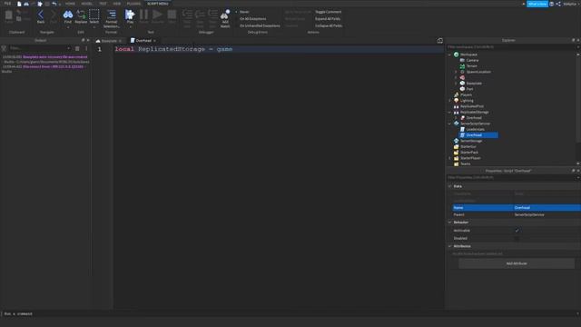Screen dimensions: 581x327
Task: Select On All Exceptions option
Action: point(252,19)
